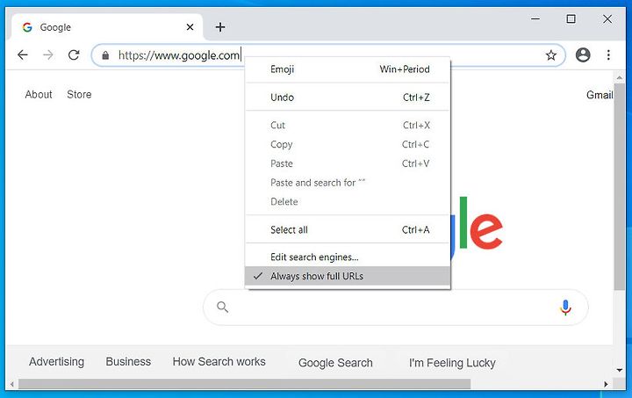Click the Google Search button

pyautogui.click(x=335, y=363)
